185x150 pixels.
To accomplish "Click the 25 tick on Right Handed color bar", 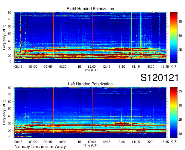I will pos(180,50).
